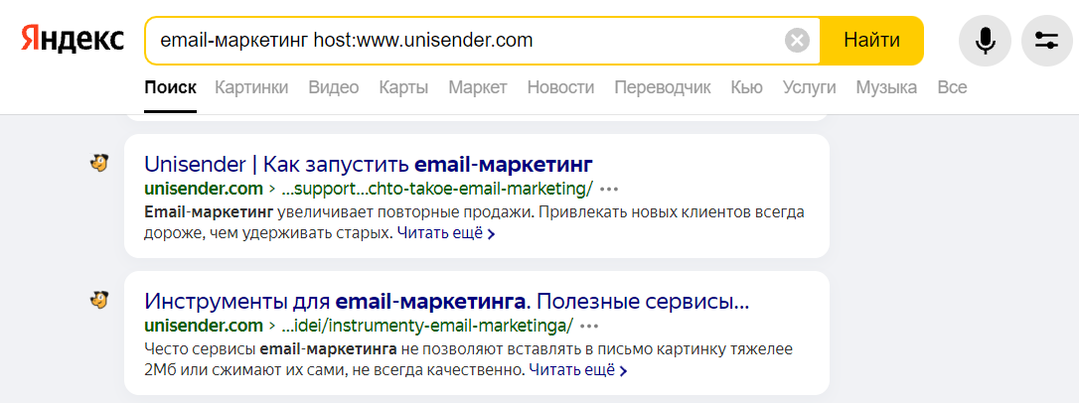Open three-dot menu for instrumenty-email-marketinga result
The height and width of the screenshot is (403, 1079).
click(x=589, y=326)
